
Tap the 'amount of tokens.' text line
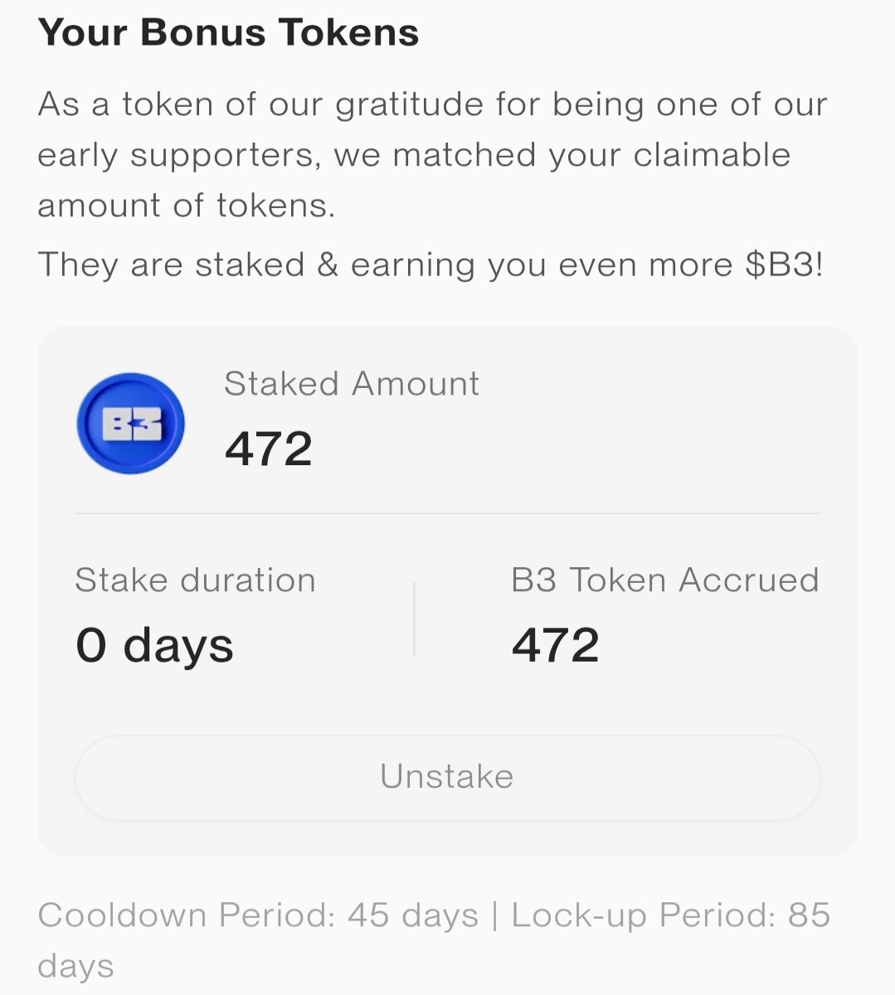click(187, 205)
